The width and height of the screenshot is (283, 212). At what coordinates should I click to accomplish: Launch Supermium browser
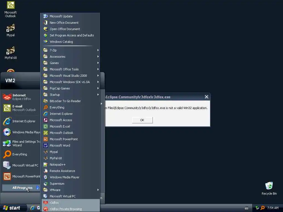point(70,184)
